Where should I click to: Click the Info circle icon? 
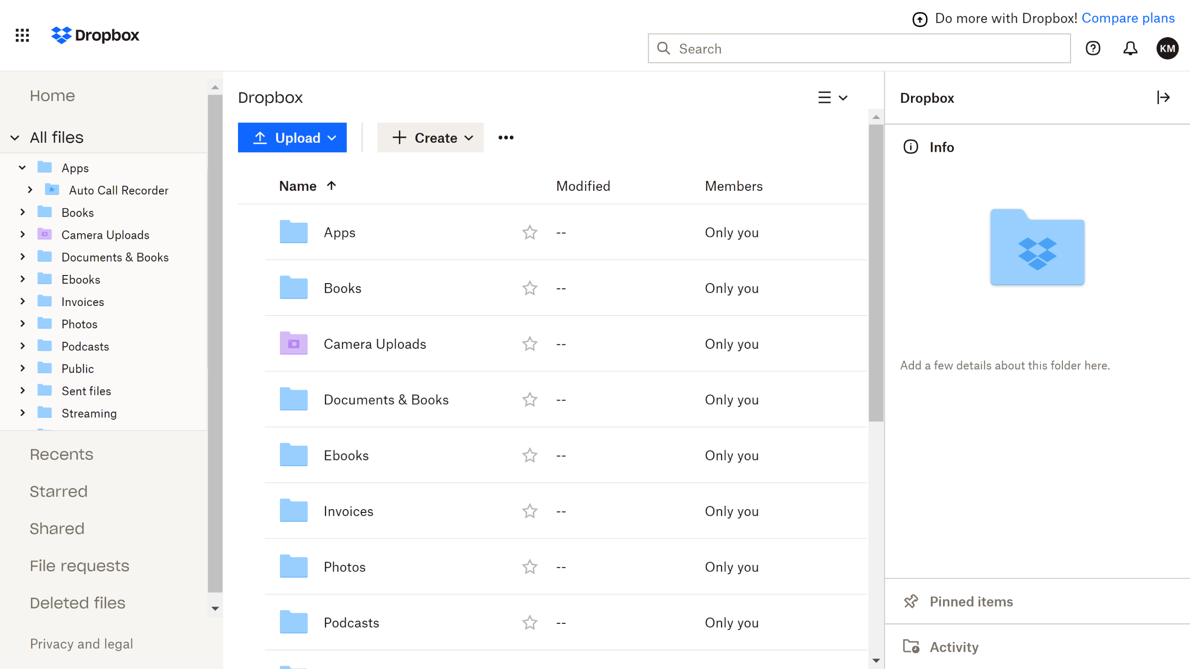pos(911,147)
